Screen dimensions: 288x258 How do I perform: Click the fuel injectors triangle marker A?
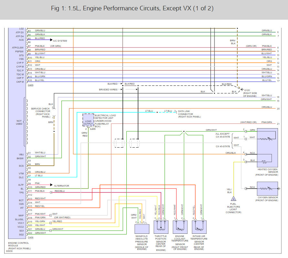pos(233,199)
